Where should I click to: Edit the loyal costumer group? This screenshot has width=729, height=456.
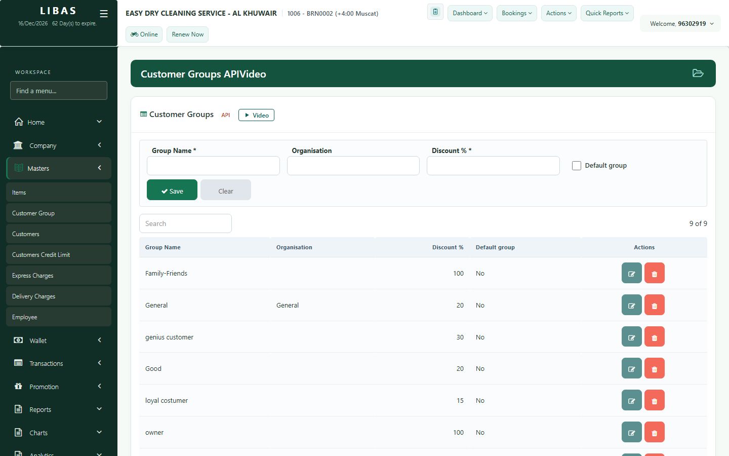click(x=631, y=400)
